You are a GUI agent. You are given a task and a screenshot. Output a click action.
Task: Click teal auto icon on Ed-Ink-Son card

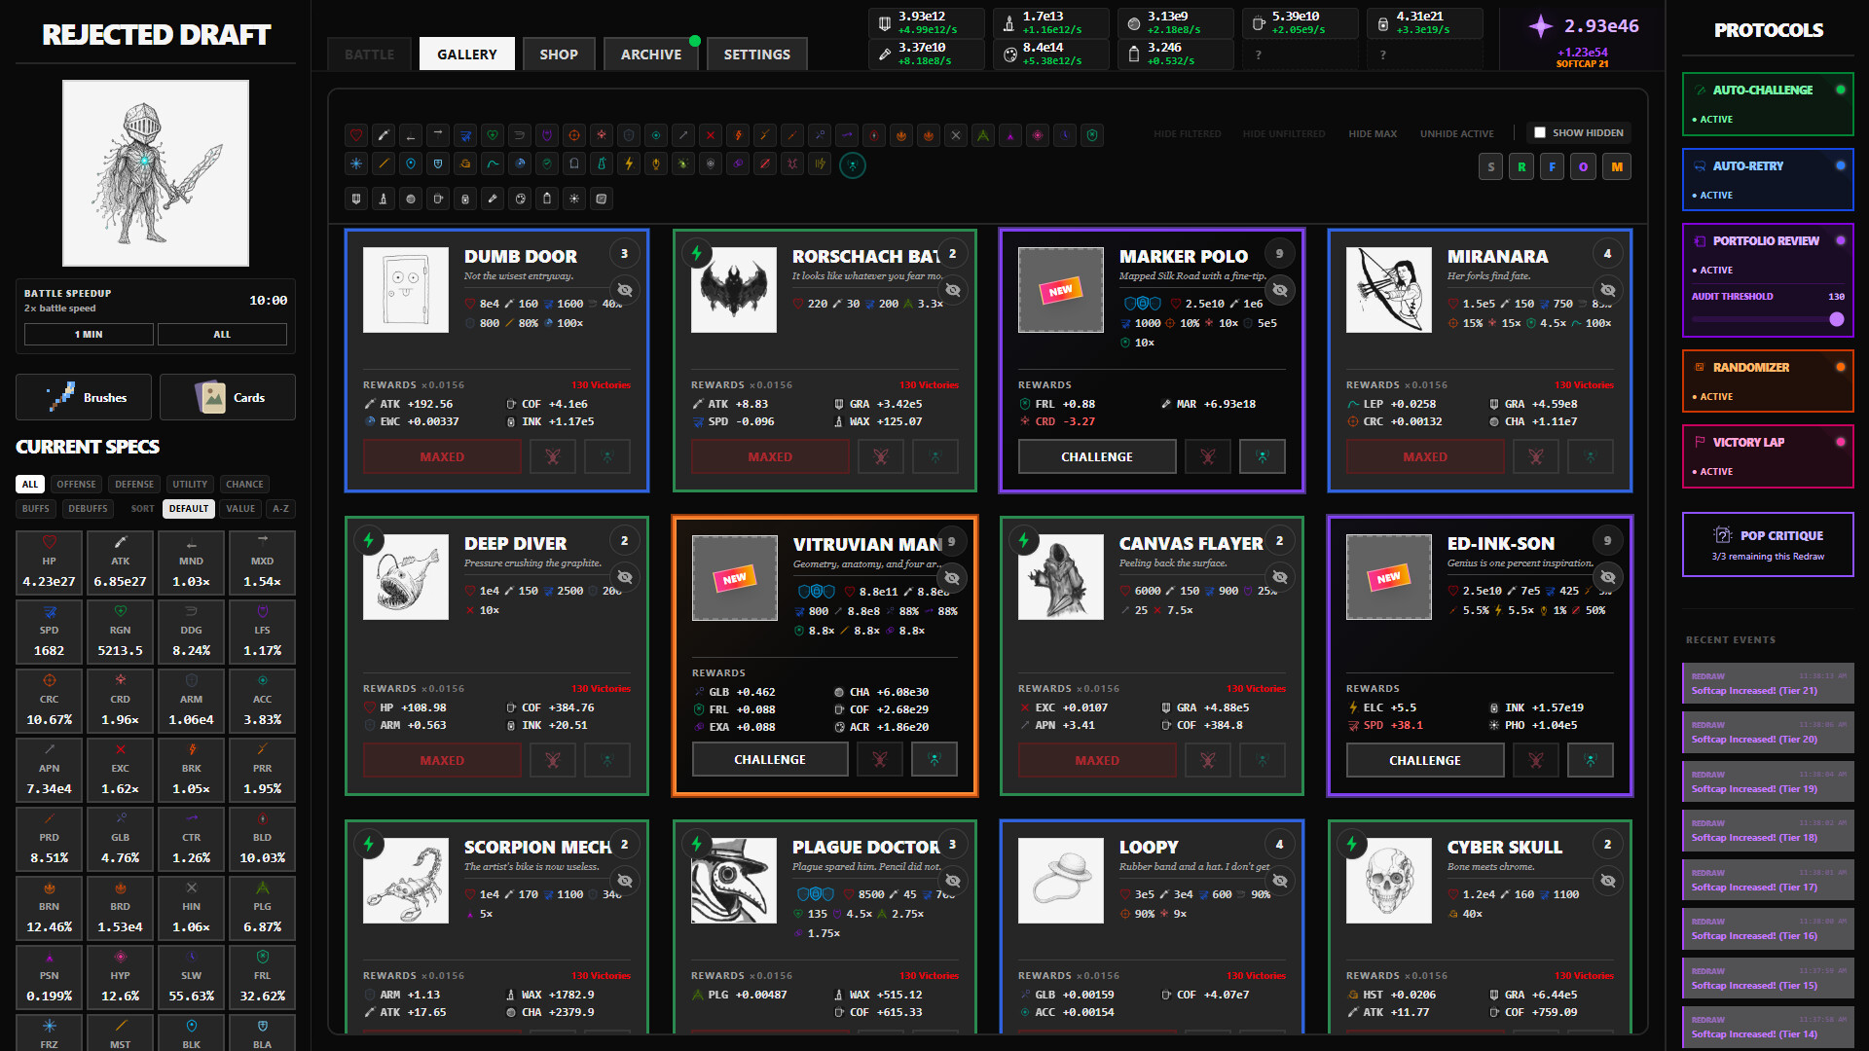(1591, 760)
